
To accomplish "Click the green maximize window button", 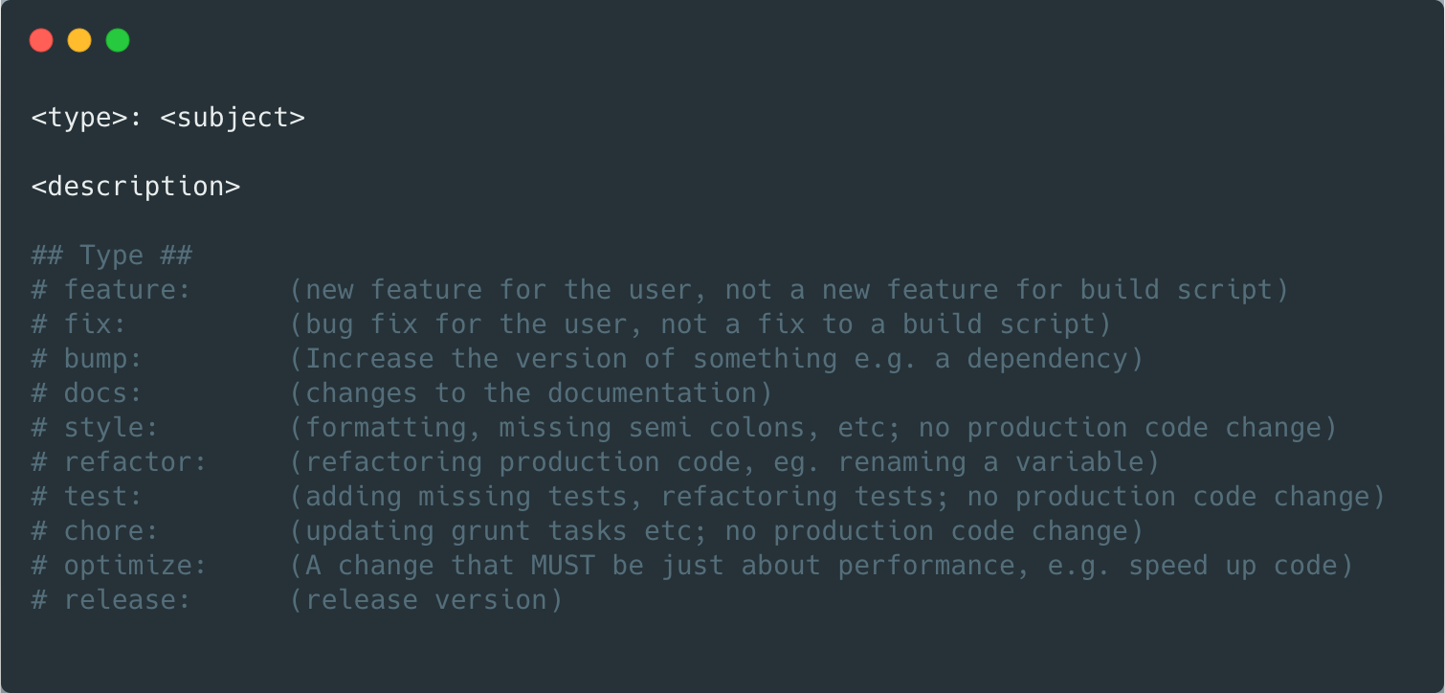I will (x=118, y=40).
